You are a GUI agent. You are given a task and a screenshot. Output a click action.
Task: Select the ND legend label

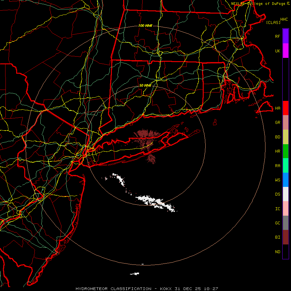click(x=277, y=252)
